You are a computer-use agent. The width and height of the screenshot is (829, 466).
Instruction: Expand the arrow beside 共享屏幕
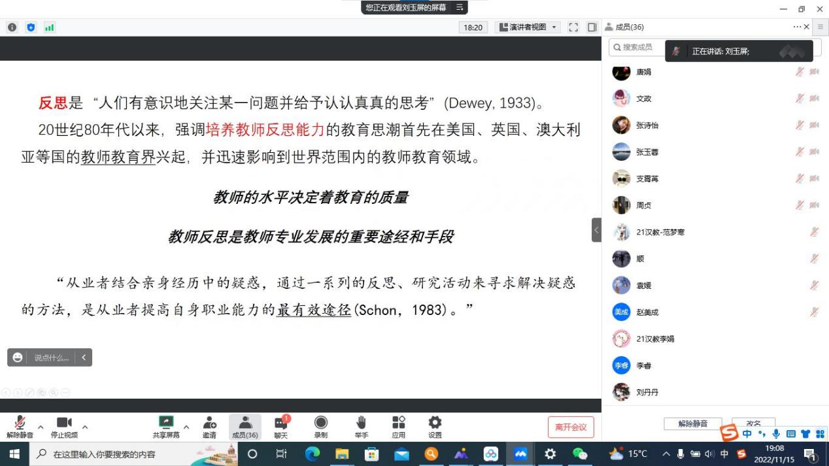point(186,427)
